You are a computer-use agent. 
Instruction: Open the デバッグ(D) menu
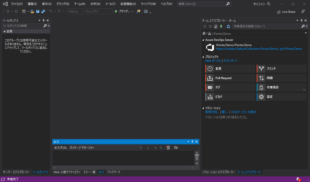pos(63,4)
